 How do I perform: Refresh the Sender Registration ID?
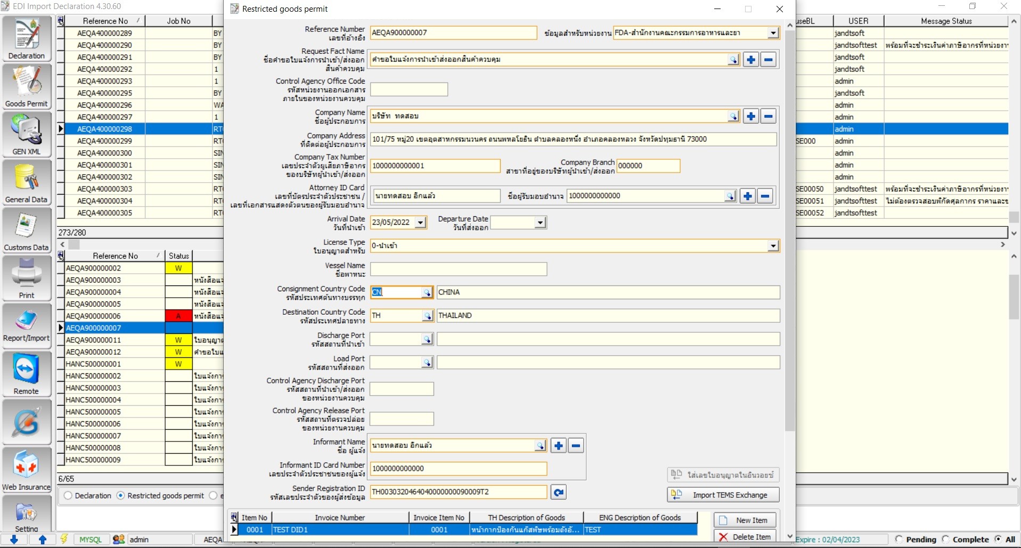tap(558, 492)
